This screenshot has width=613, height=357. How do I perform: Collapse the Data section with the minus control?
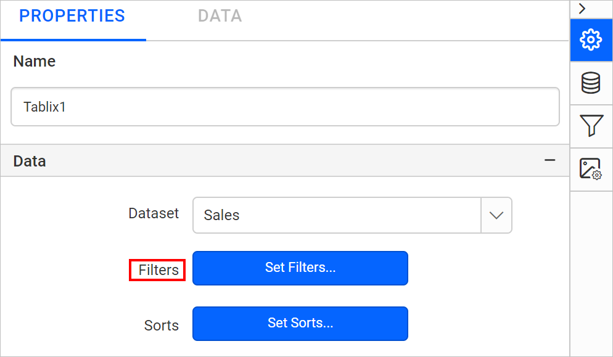[549, 160]
